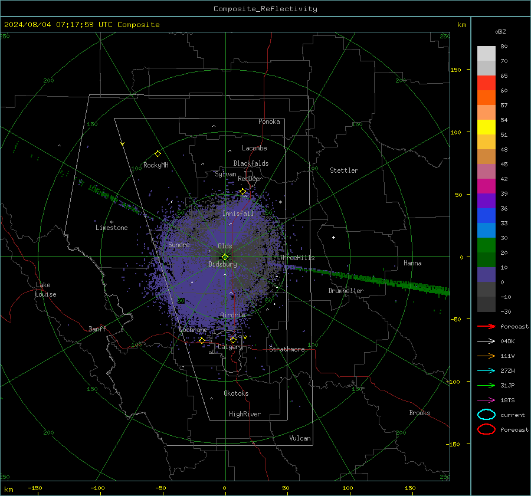Click the Cochrane town label

[193, 330]
